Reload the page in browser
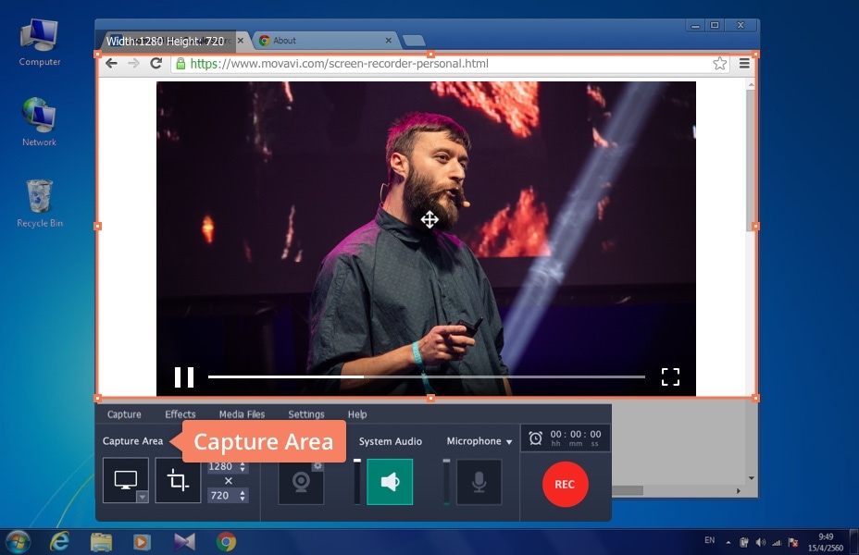 click(156, 64)
